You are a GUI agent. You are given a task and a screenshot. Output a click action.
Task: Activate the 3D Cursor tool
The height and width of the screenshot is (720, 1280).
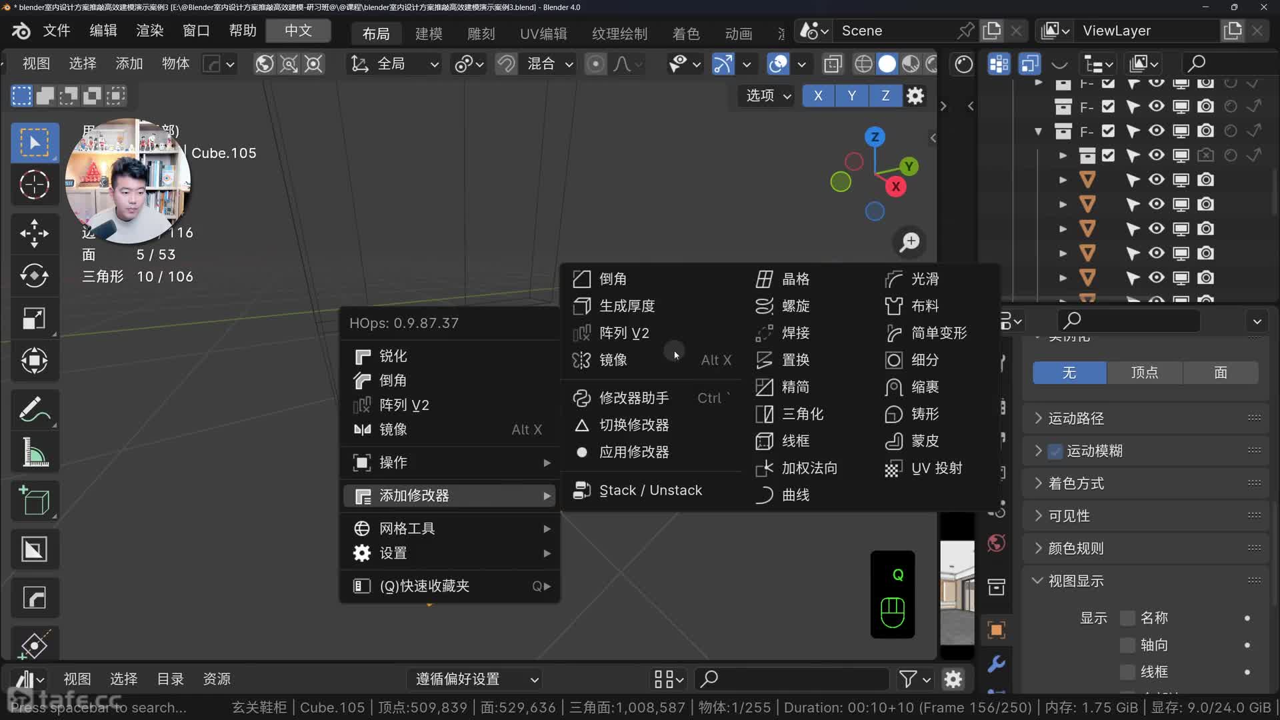[x=34, y=185]
